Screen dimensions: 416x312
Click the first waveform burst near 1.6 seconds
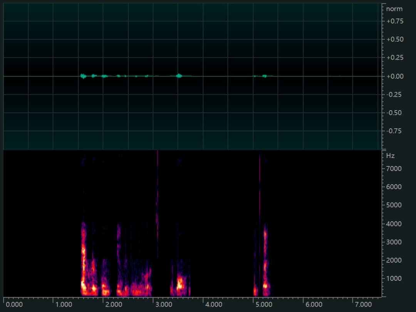(x=83, y=76)
